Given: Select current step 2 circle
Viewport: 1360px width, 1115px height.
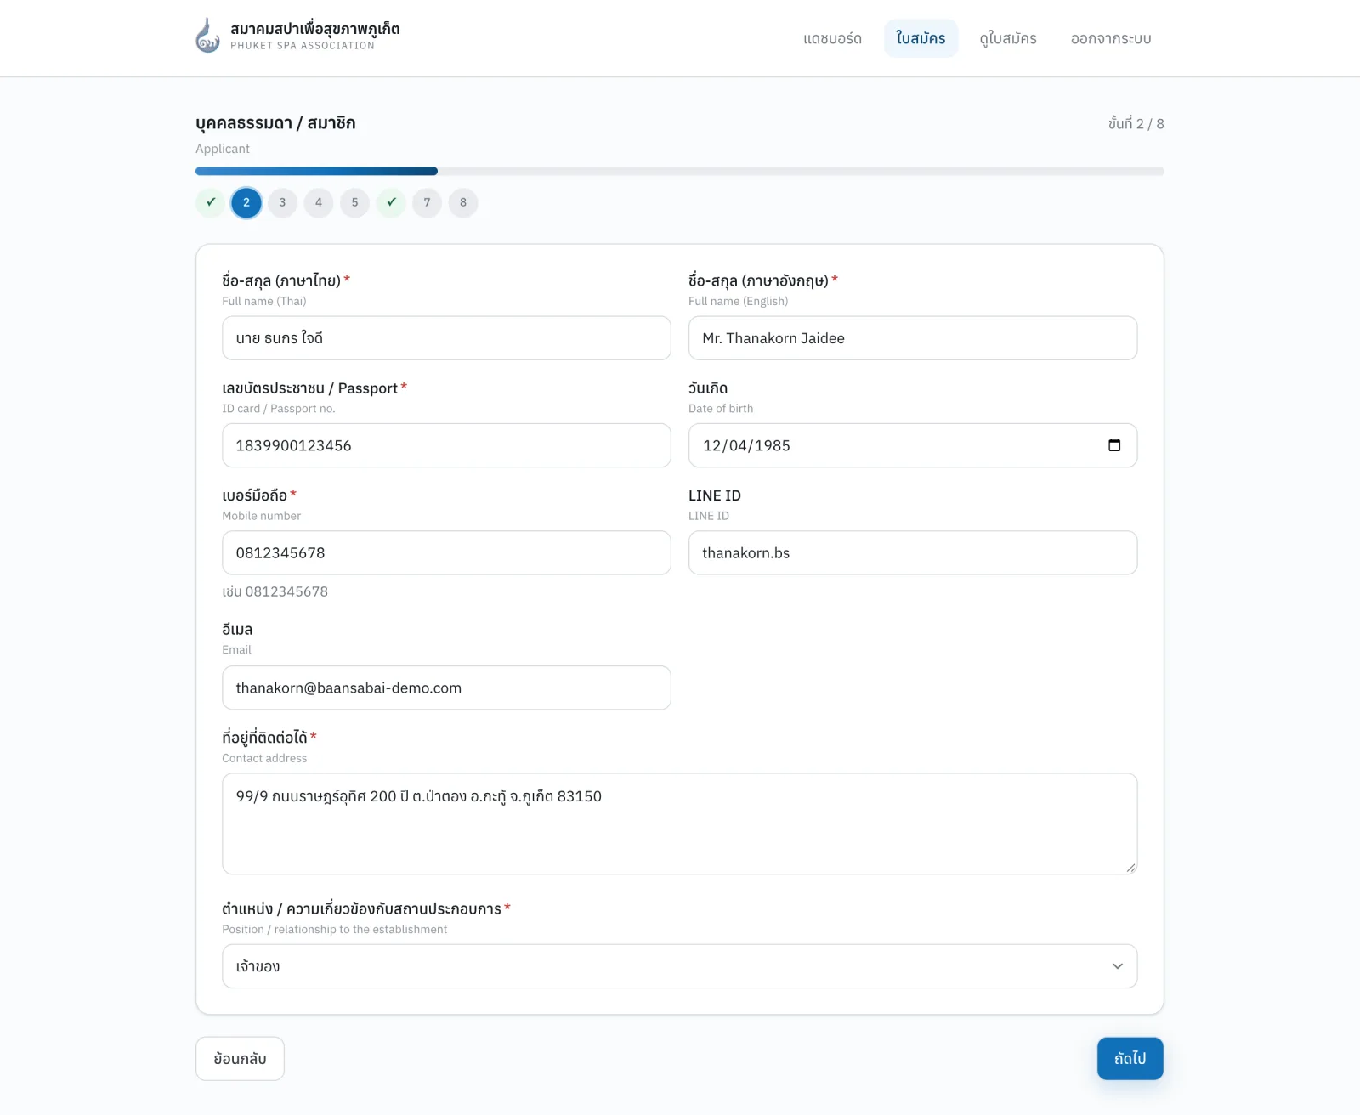Looking at the screenshot, I should coord(246,202).
